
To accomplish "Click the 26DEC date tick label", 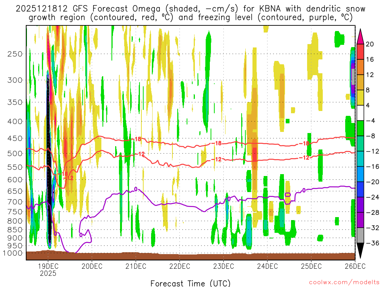I will tap(355, 266).
